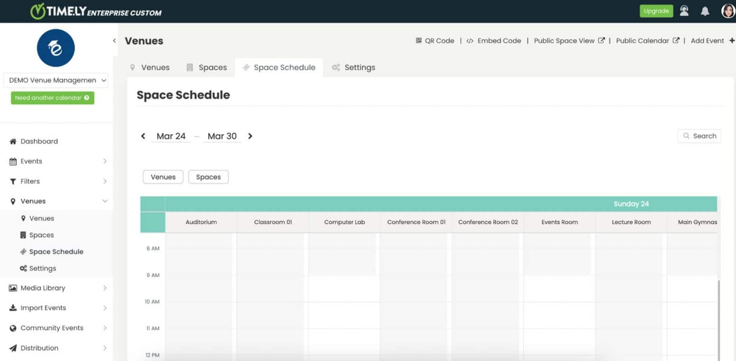Toggle the Spaces filter button
Image resolution: width=736 pixels, height=361 pixels.
pyautogui.click(x=208, y=176)
